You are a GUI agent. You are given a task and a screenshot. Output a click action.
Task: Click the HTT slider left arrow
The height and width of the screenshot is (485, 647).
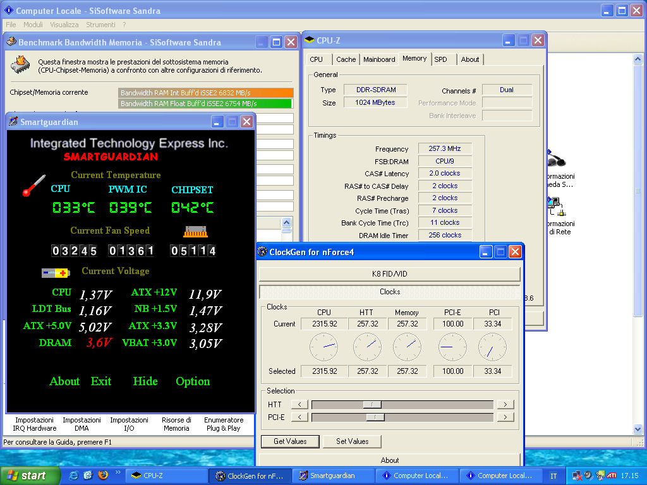tap(299, 405)
